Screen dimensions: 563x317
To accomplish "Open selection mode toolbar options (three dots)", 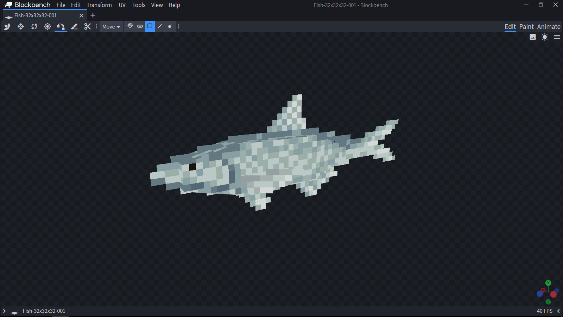I will pyautogui.click(x=179, y=26).
